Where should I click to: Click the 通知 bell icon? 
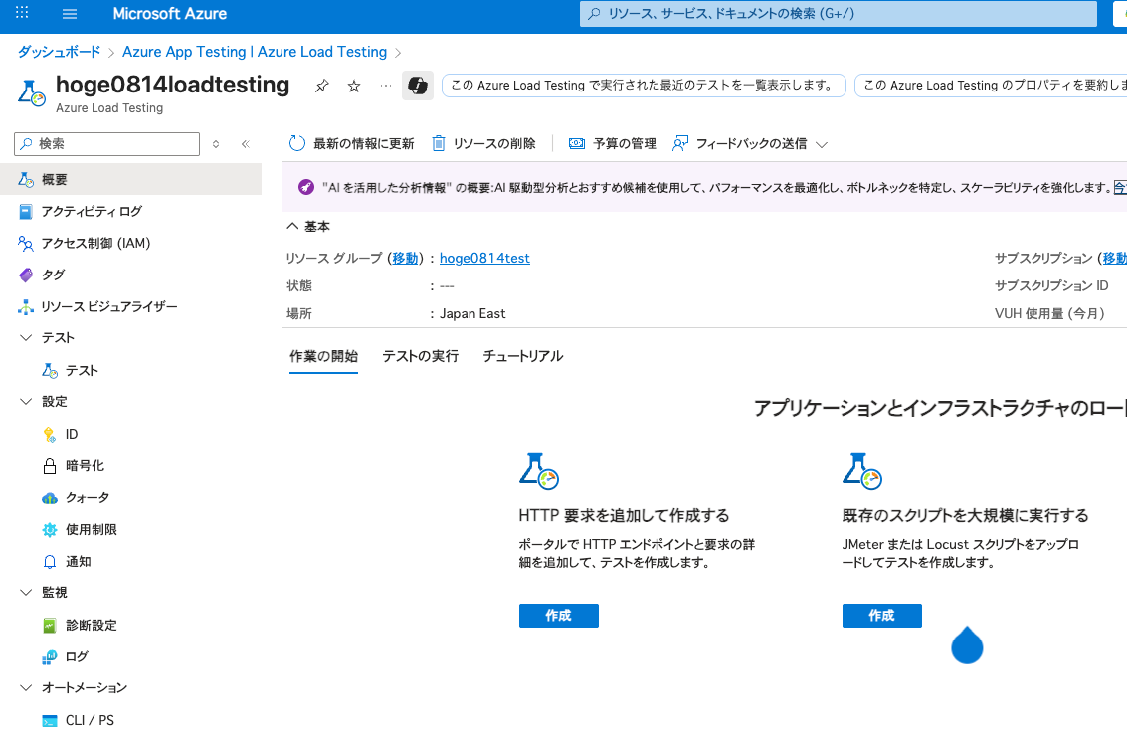point(50,562)
